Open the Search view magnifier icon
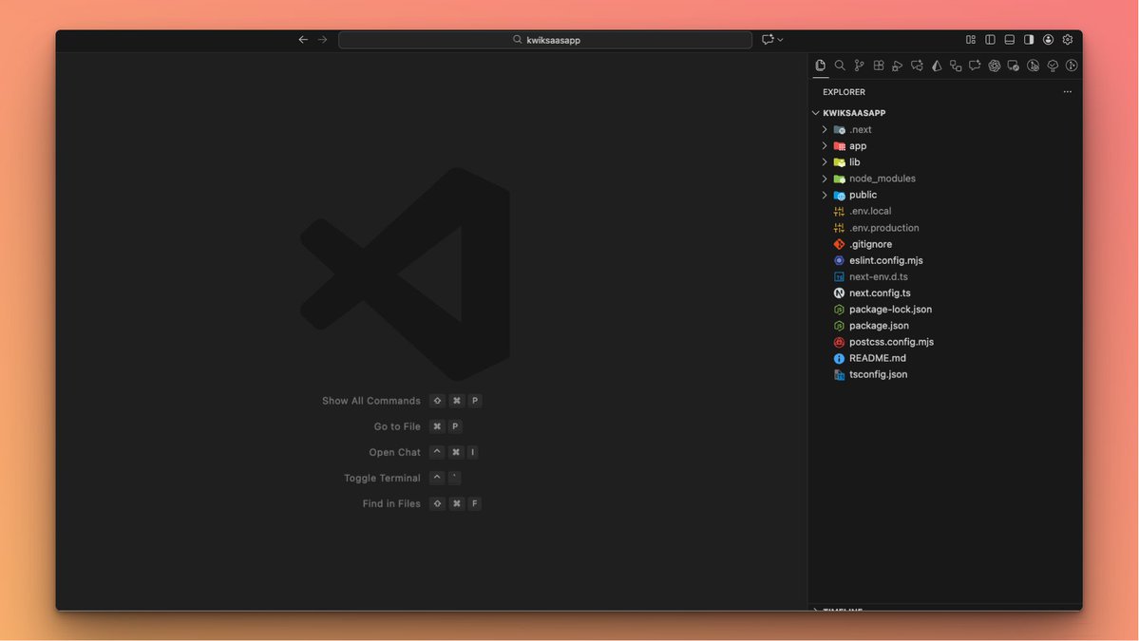Viewport: 1139px width, 641px height. tap(840, 66)
